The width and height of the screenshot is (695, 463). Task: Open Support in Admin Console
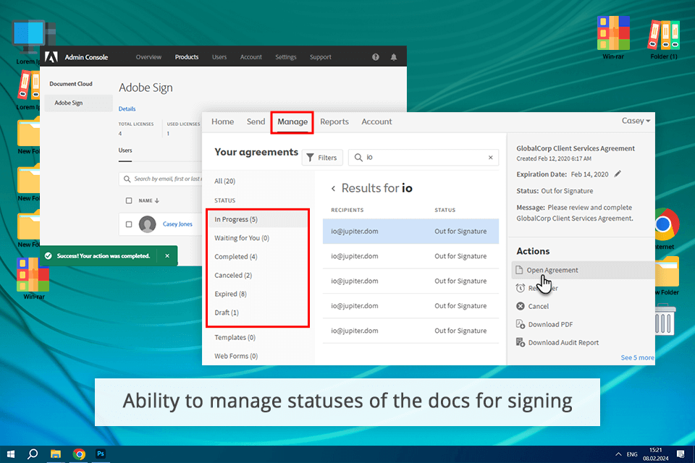[321, 57]
